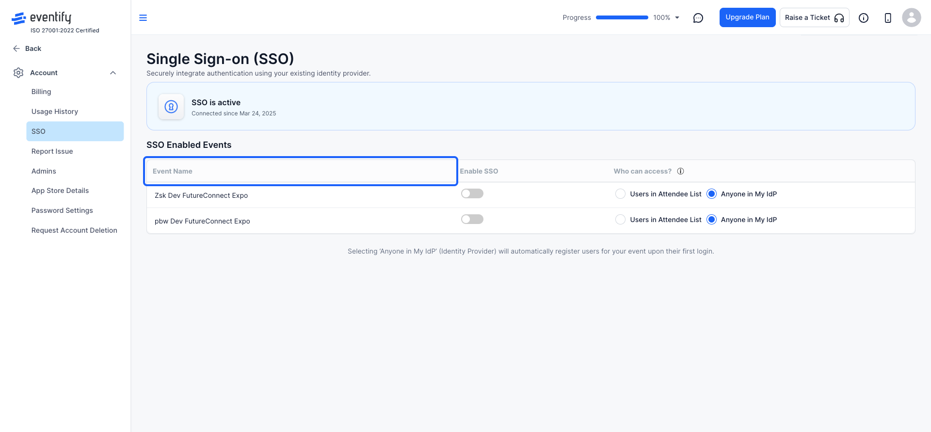
Task: Click the Enable SSO column header
Action: (479, 171)
